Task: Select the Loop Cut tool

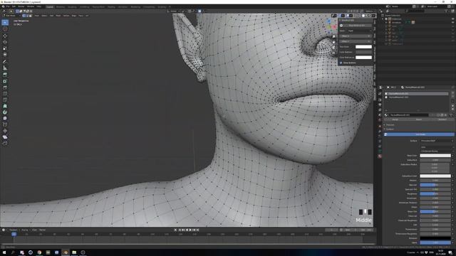Action: [5, 93]
